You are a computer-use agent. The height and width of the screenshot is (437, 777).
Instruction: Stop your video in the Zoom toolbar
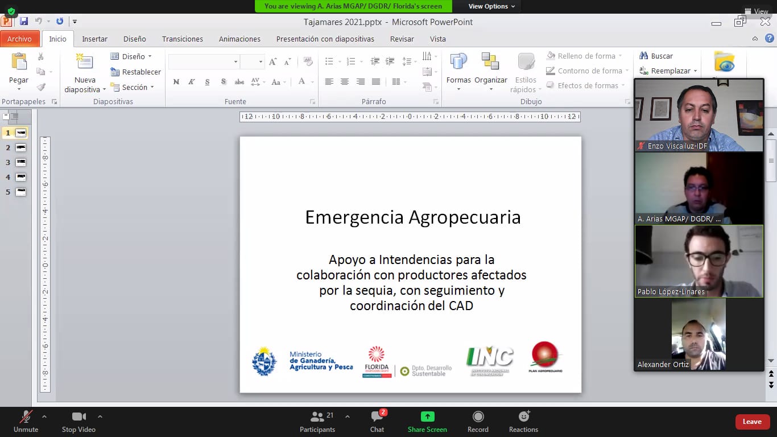tap(78, 421)
